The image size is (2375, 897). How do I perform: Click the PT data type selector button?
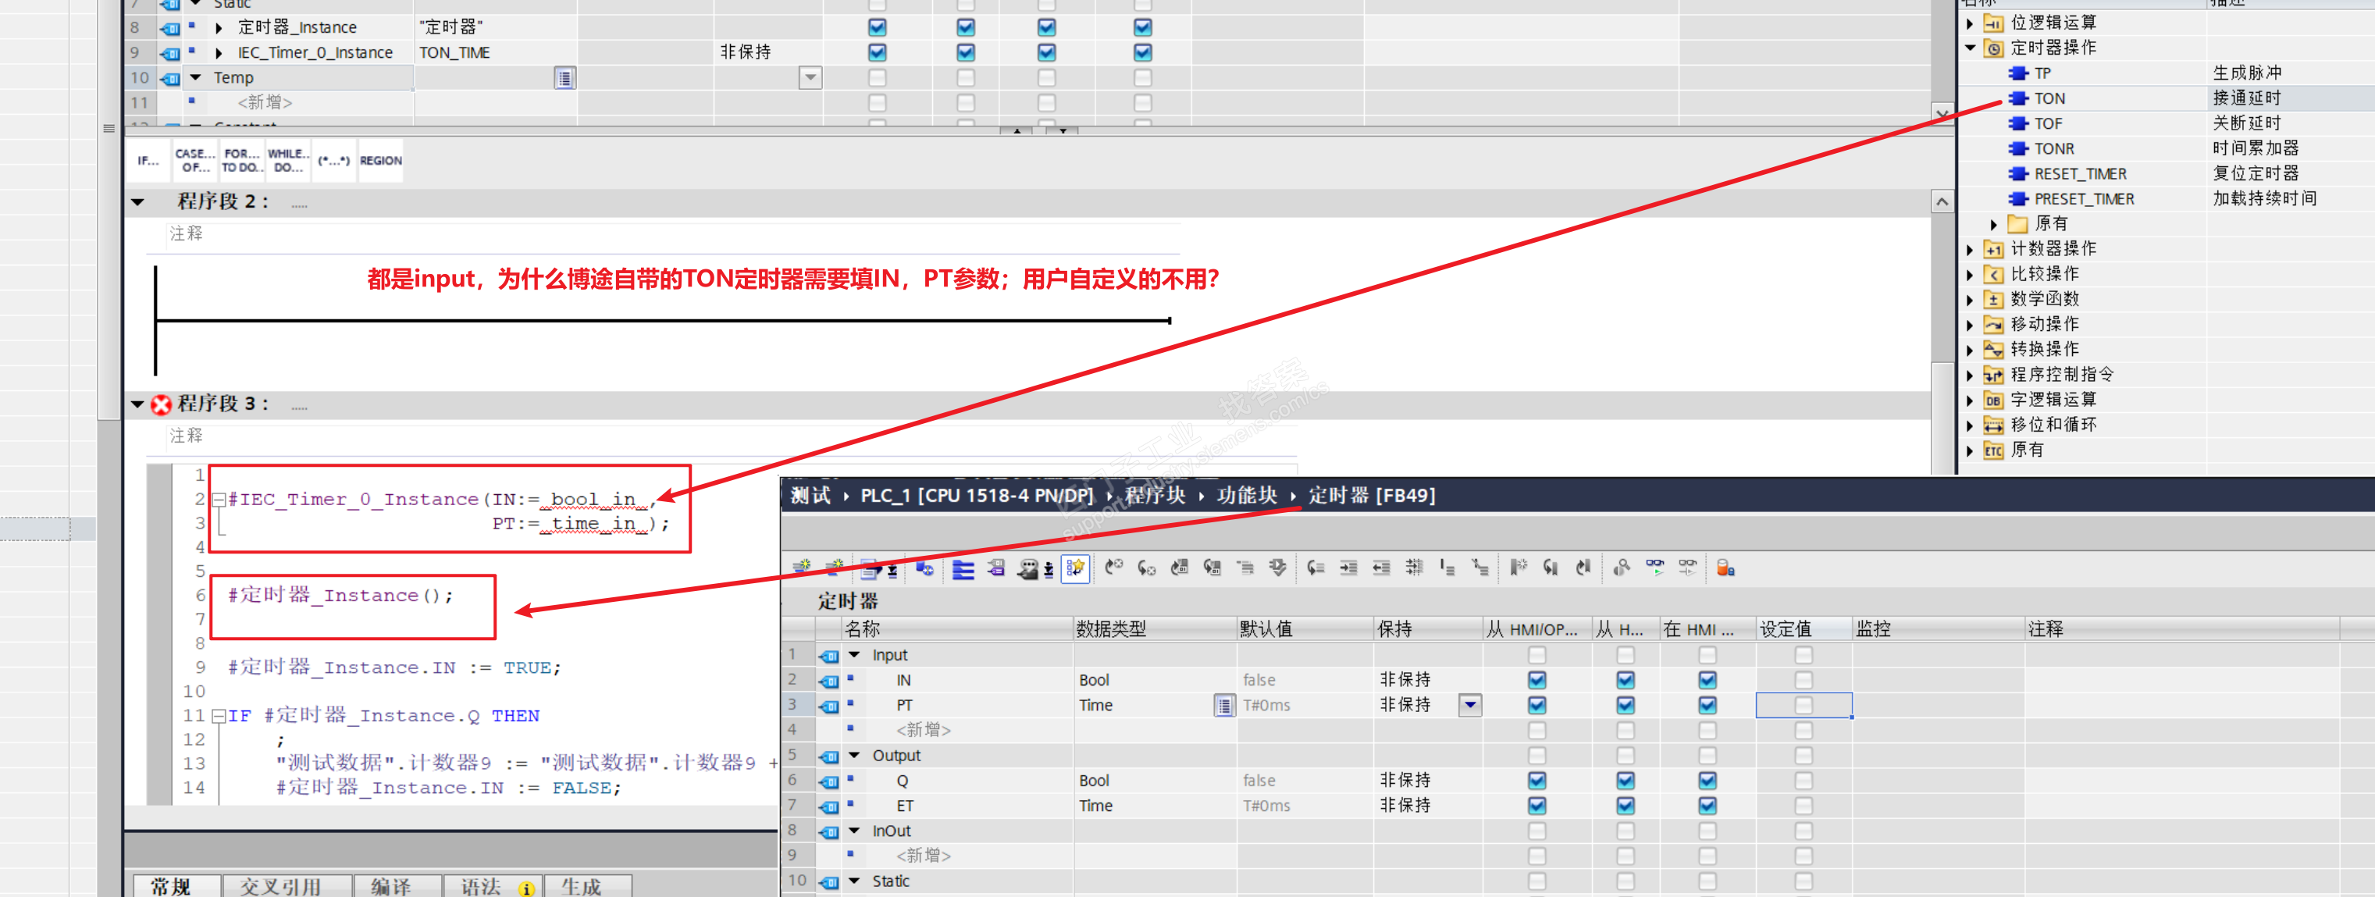[1223, 707]
